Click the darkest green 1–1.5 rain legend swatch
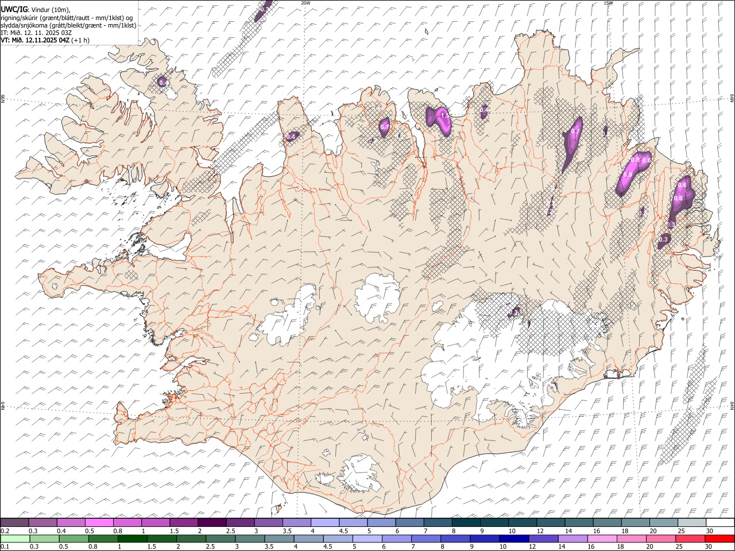 133,538
